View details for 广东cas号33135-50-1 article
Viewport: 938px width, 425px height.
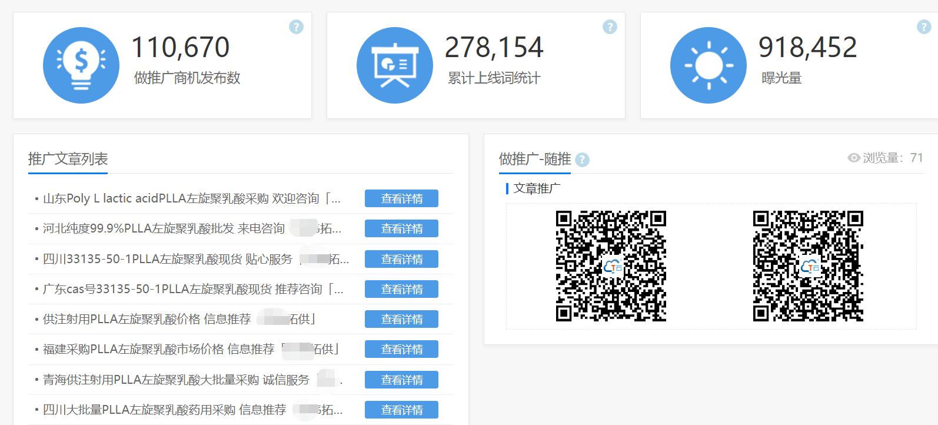point(401,289)
